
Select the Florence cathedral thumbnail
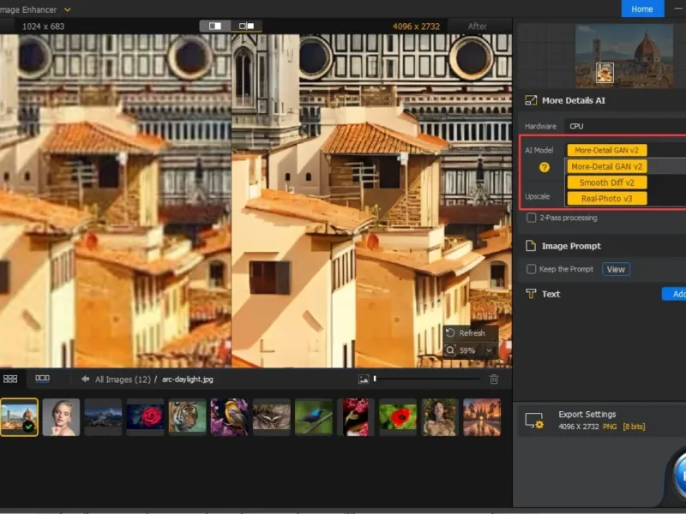click(19, 417)
